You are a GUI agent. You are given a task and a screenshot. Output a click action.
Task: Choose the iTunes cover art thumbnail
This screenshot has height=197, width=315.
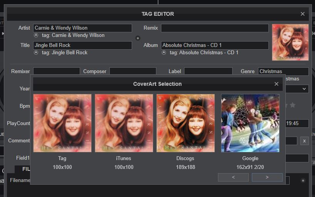click(x=124, y=123)
